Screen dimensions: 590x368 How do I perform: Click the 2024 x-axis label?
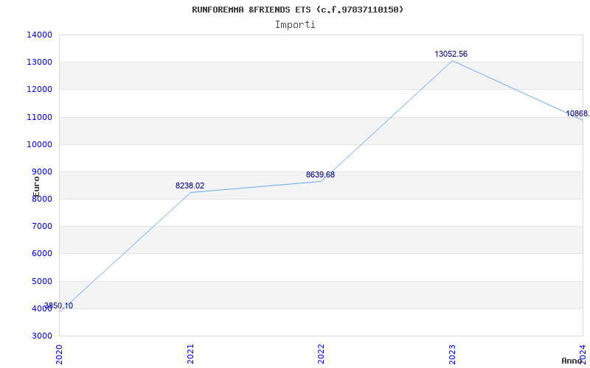point(583,354)
